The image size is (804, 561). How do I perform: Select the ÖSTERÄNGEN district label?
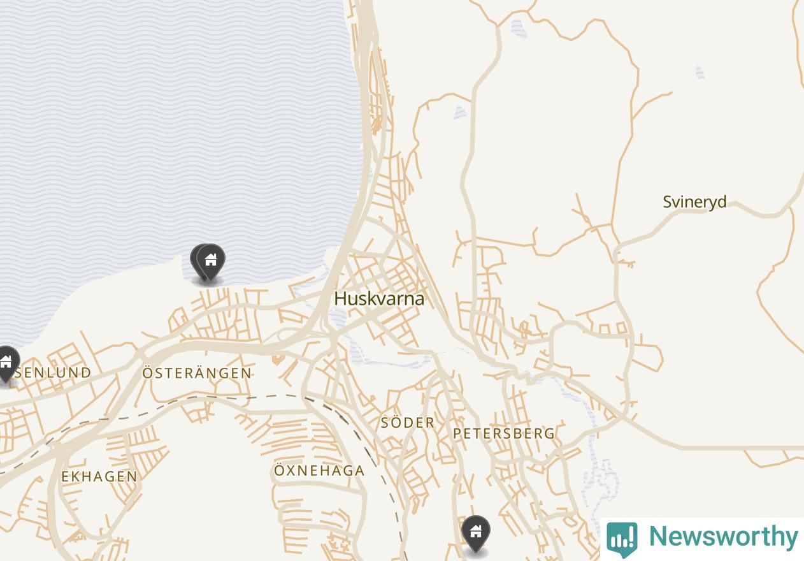click(197, 373)
